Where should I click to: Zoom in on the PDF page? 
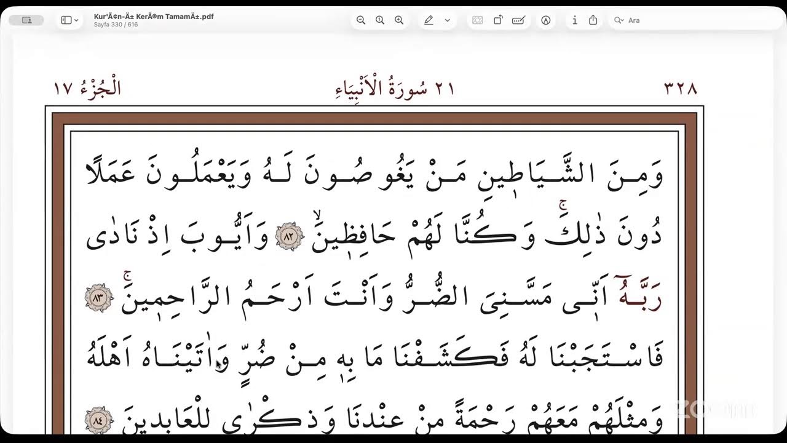(399, 20)
